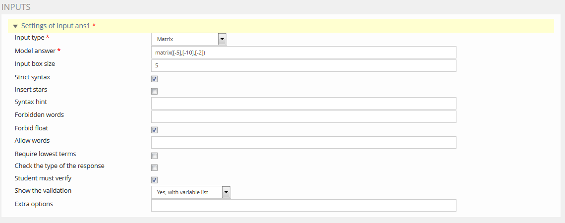565x223 pixels.
Task: Open the Show the validation dropdown
Action: pyautogui.click(x=190, y=192)
